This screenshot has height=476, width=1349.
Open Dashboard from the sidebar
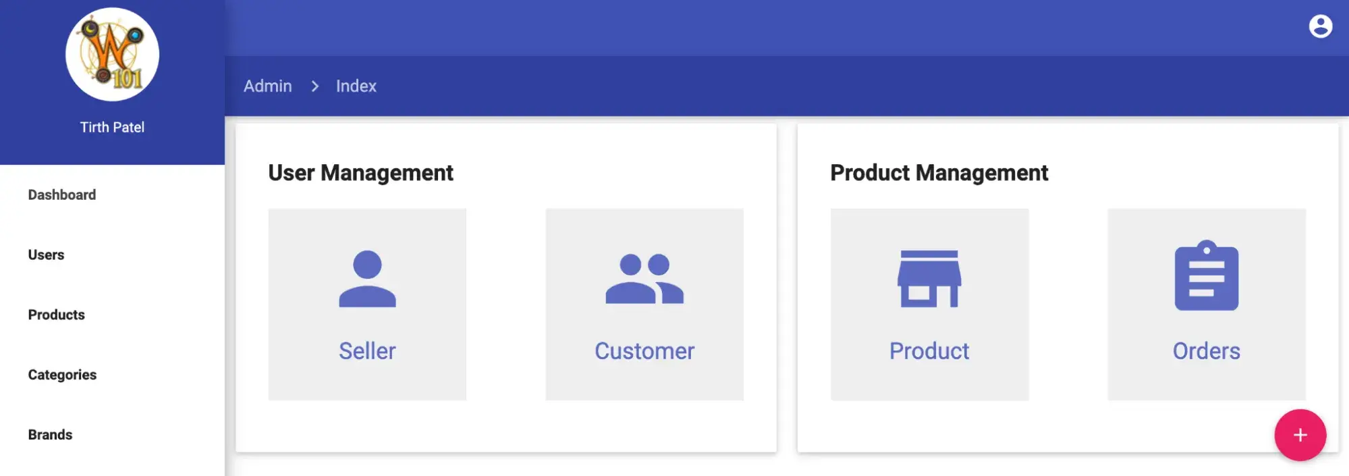point(62,195)
